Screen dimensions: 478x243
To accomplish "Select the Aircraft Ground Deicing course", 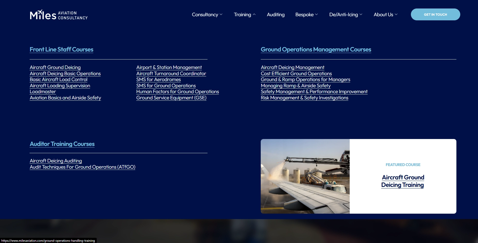I will coord(55,67).
